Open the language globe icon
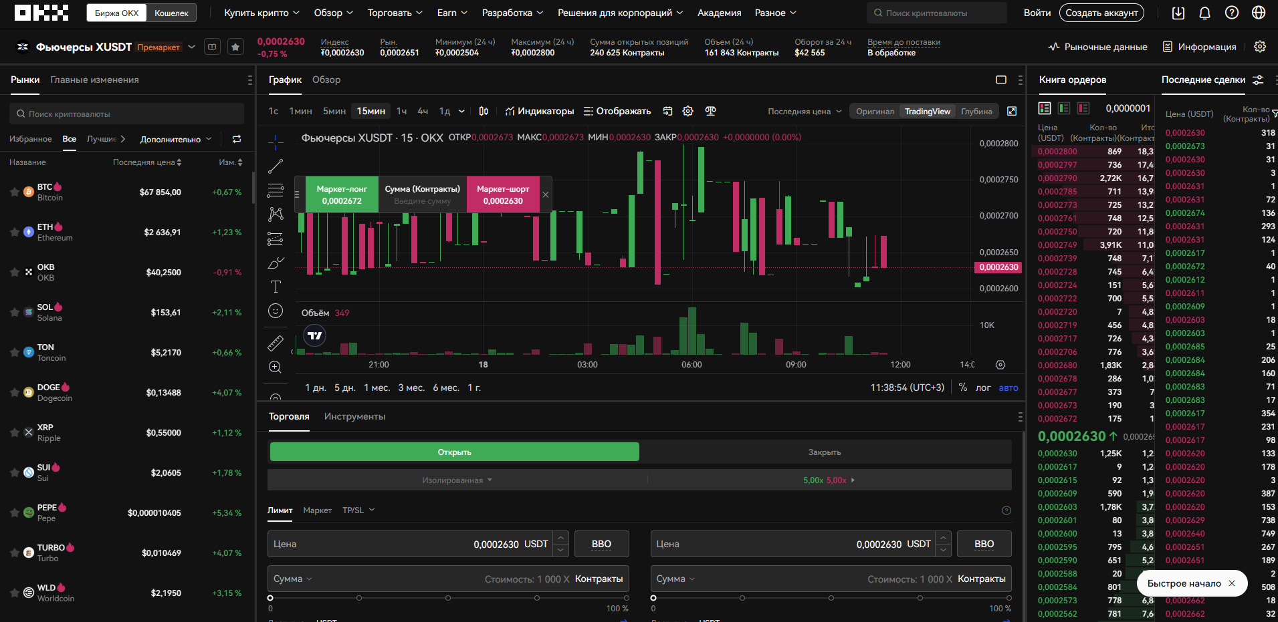The width and height of the screenshot is (1278, 622). (1259, 13)
